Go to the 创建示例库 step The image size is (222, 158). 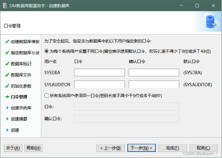click(21, 108)
